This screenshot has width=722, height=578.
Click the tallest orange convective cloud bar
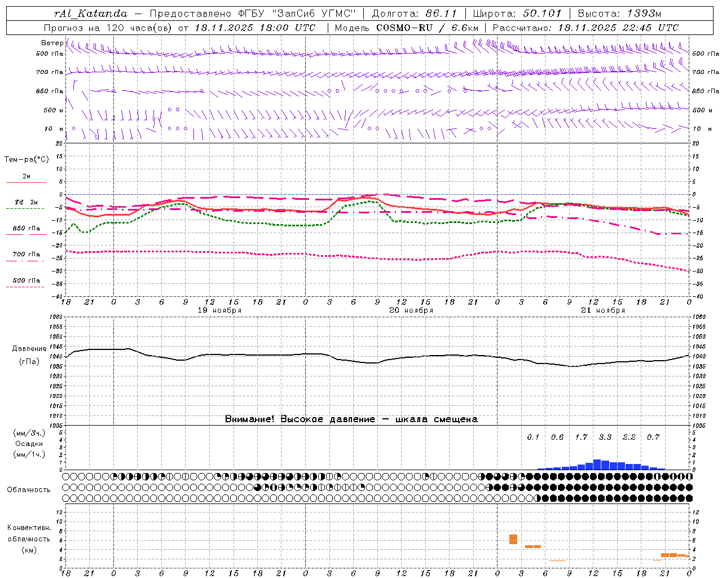513,539
